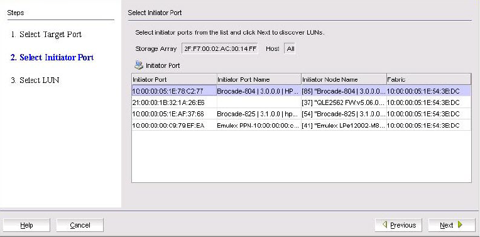Cancel the wizard
Screen dimensions: 480x237
(80, 225)
